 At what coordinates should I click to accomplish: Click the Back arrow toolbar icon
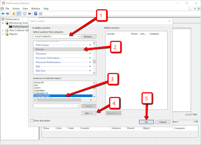coord(3,14)
